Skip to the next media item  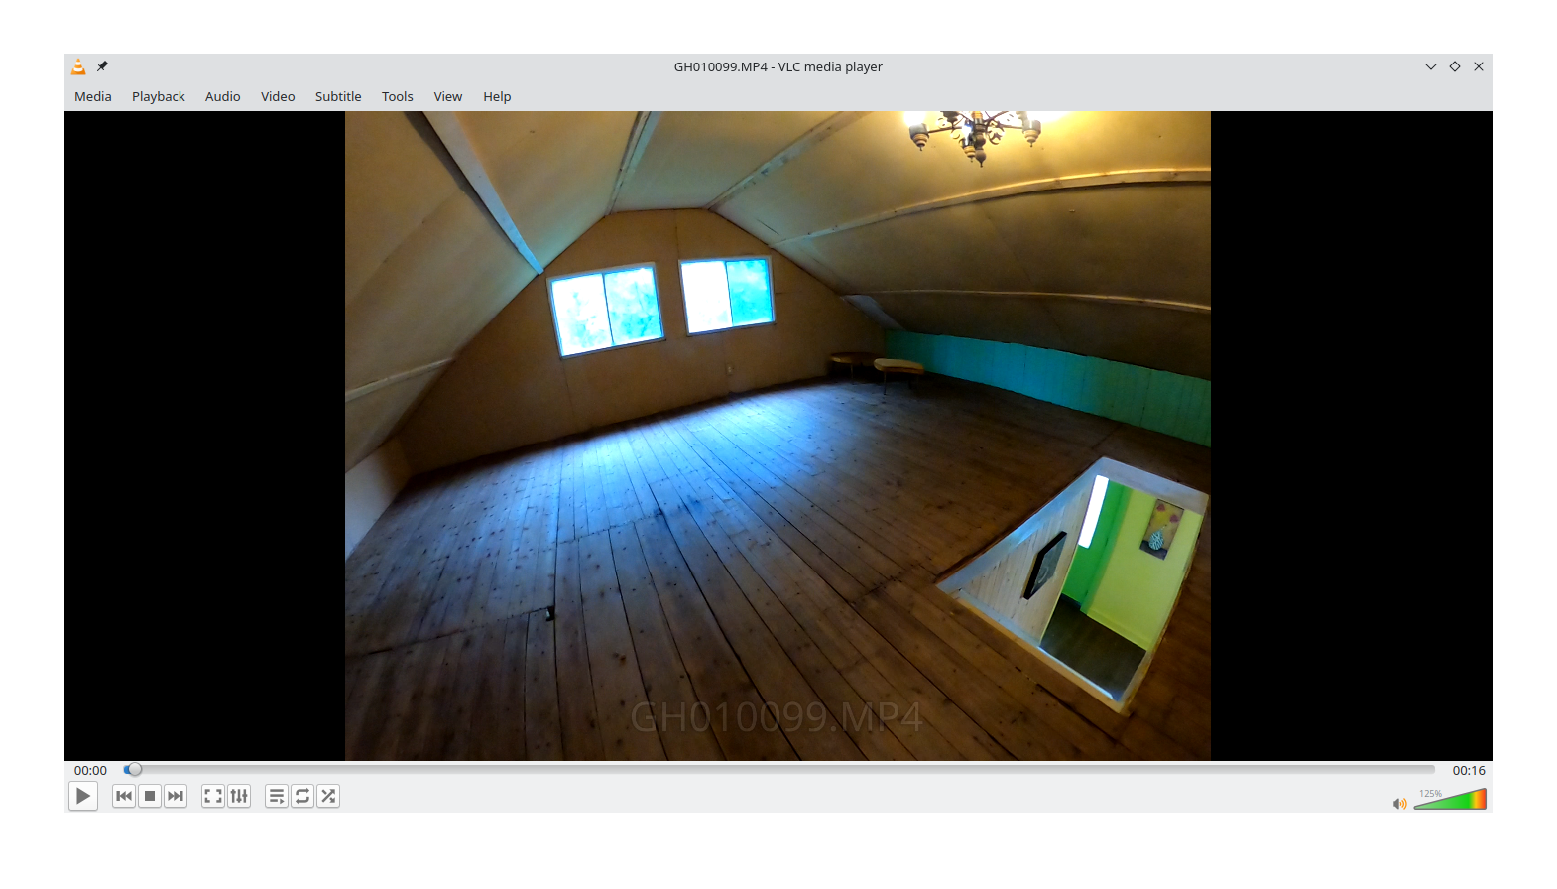pos(176,796)
